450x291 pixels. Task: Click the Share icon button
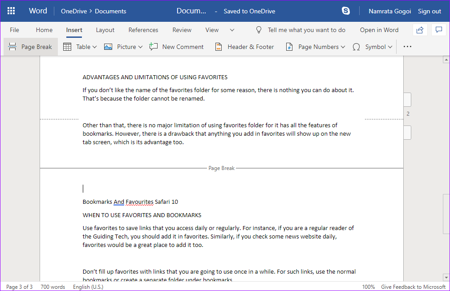click(420, 30)
